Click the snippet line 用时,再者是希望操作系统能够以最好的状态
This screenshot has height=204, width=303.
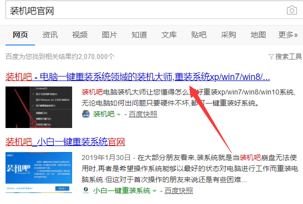click(x=190, y=168)
